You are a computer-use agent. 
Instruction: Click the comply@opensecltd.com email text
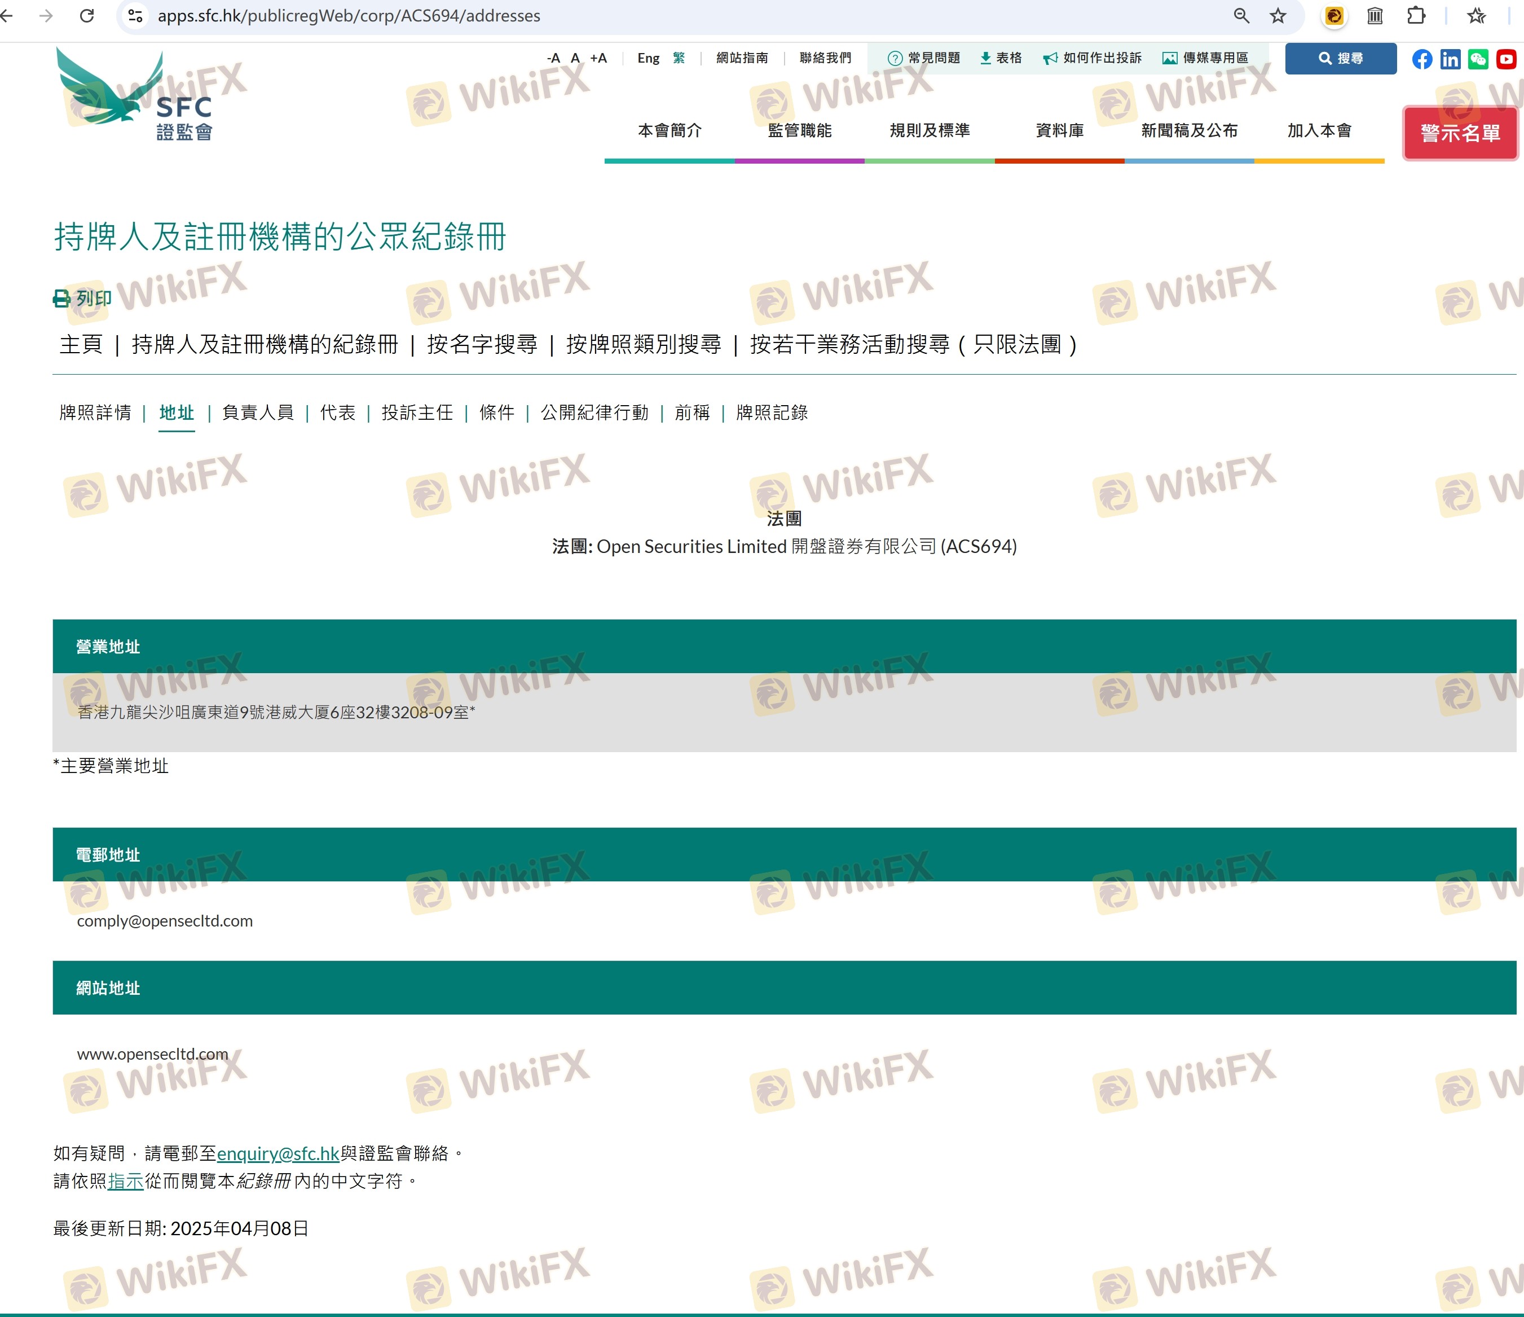click(165, 921)
